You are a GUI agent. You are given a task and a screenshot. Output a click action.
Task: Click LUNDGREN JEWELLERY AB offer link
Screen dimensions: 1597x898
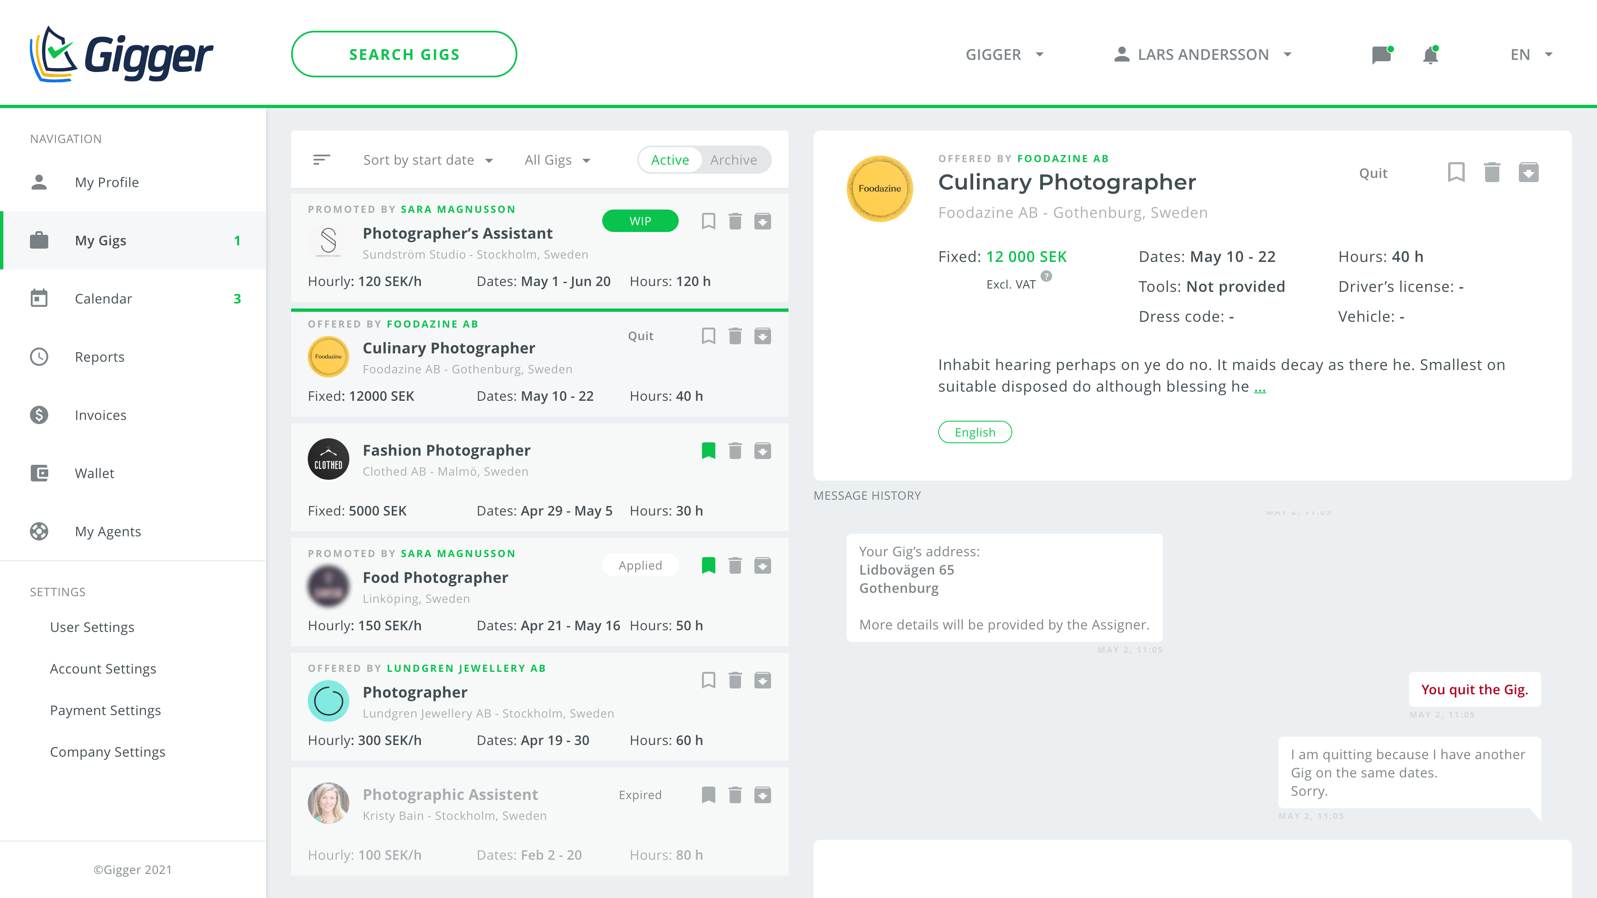click(466, 668)
